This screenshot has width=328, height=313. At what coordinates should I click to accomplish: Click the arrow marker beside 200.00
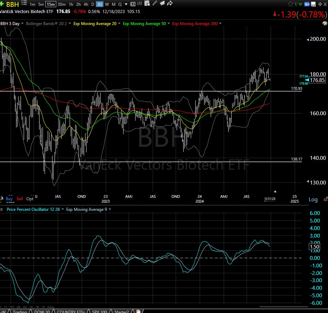click(x=308, y=39)
